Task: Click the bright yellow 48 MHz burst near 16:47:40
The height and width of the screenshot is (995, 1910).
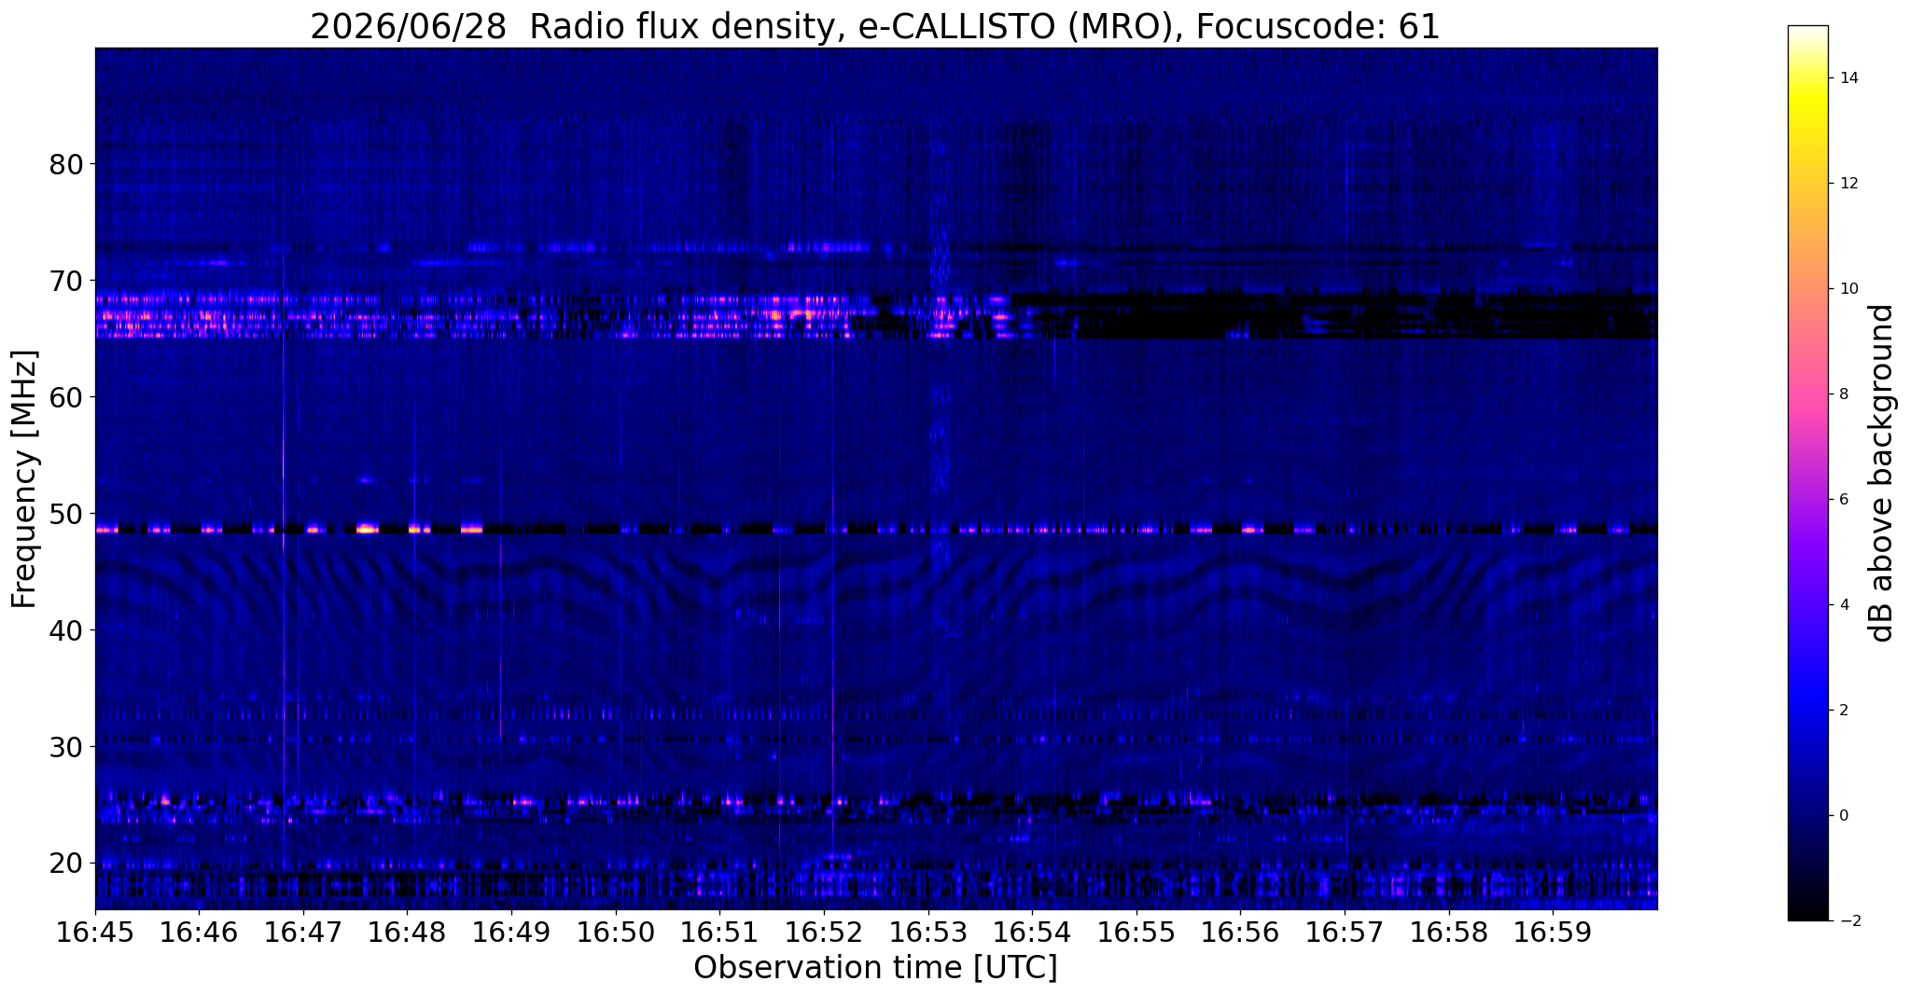Action: pos(368,529)
